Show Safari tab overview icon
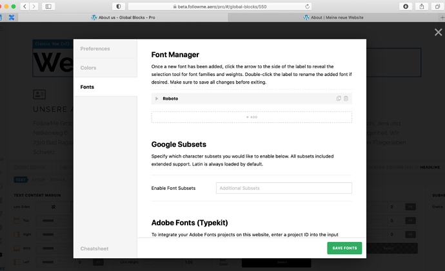The height and width of the screenshot is (271, 445). pos(437,6)
